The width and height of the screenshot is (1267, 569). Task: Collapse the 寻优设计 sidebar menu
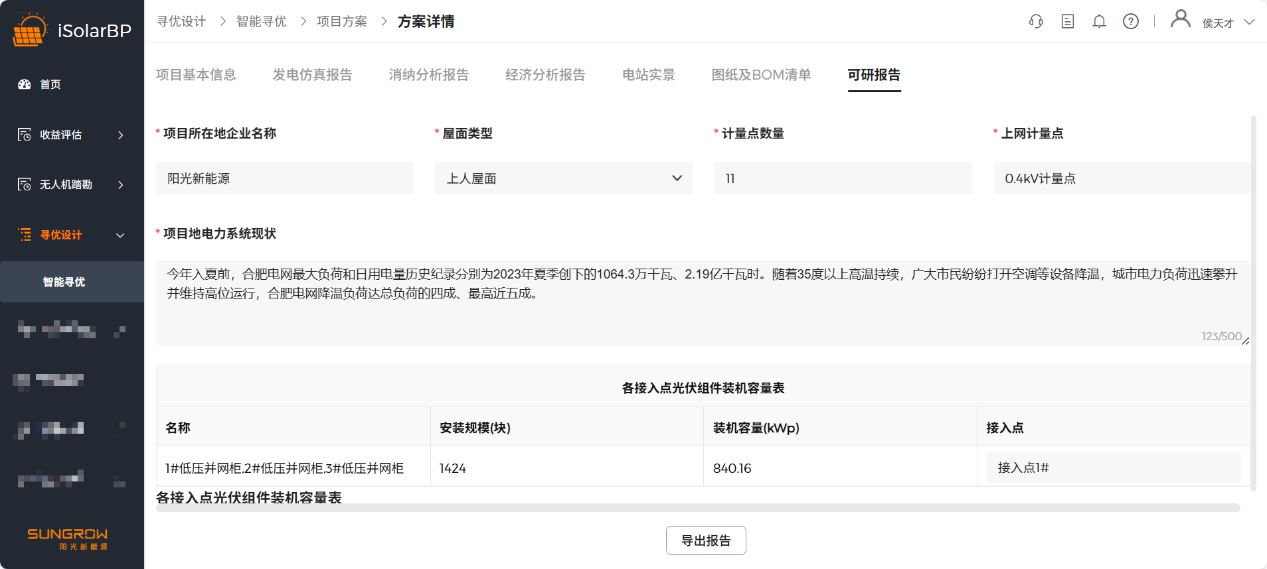[x=120, y=235]
